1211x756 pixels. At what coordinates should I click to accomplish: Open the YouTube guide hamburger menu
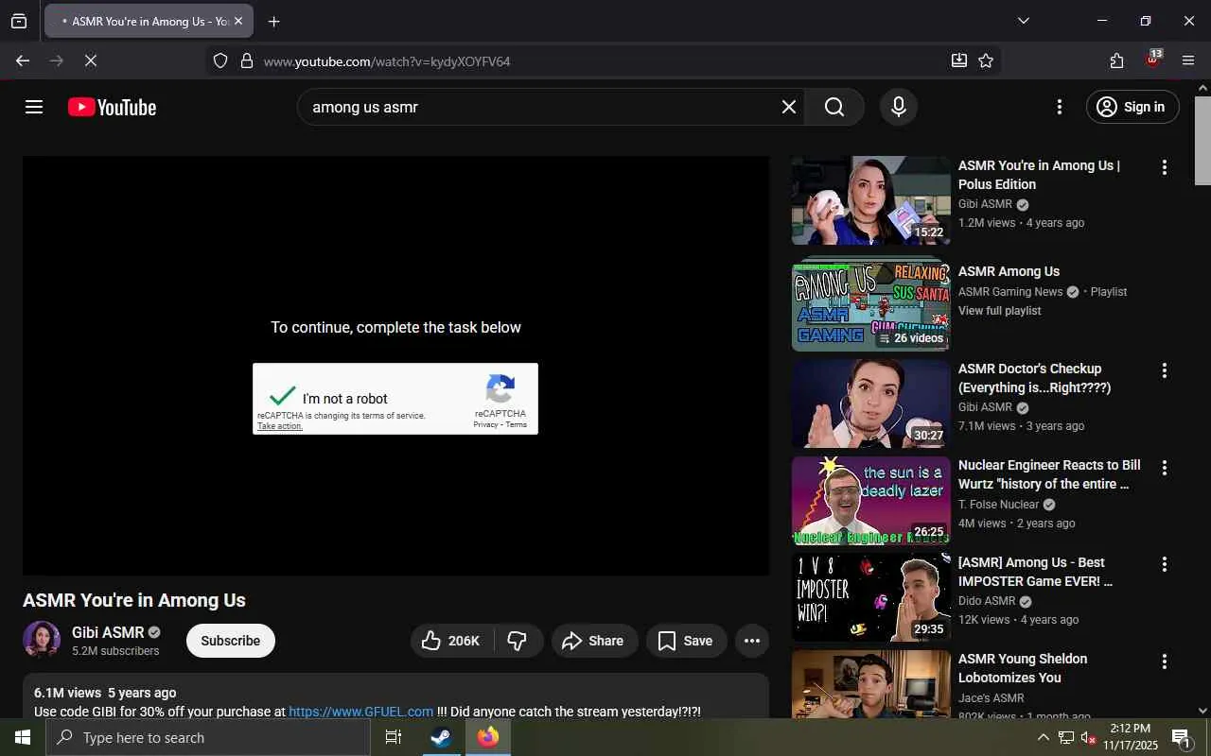[34, 107]
